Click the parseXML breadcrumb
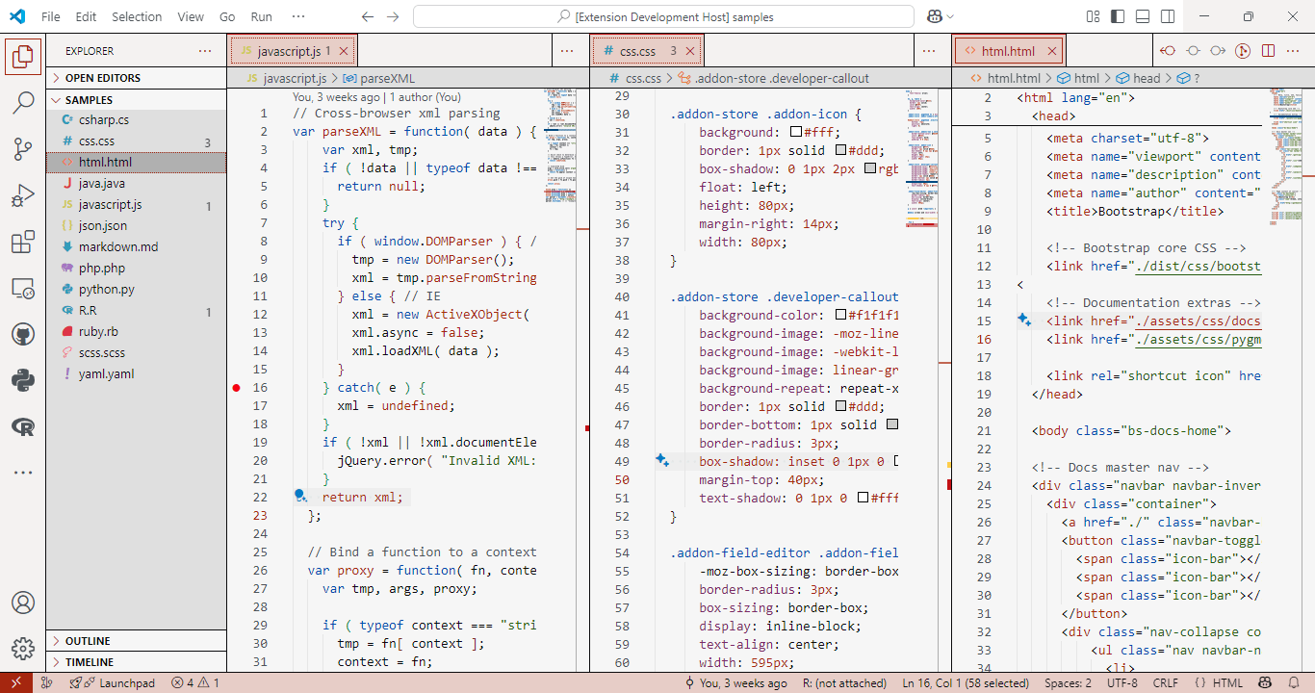This screenshot has width=1315, height=693. 378,78
